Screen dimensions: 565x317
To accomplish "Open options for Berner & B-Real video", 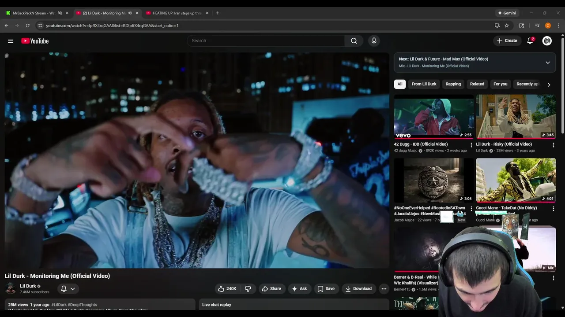I will pyautogui.click(x=553, y=278).
